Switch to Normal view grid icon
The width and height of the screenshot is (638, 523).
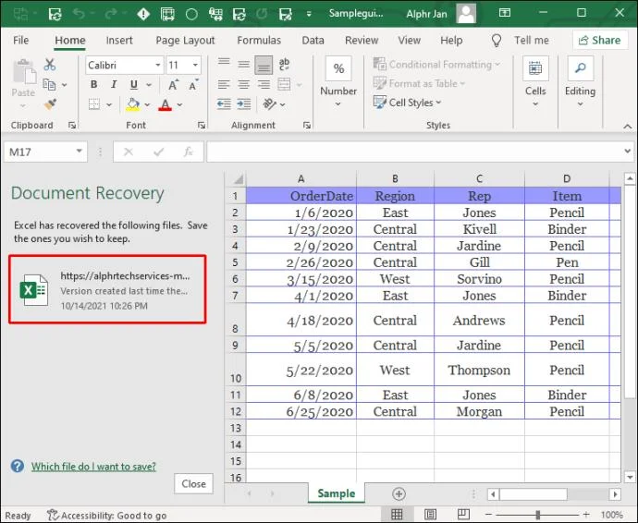(397, 515)
